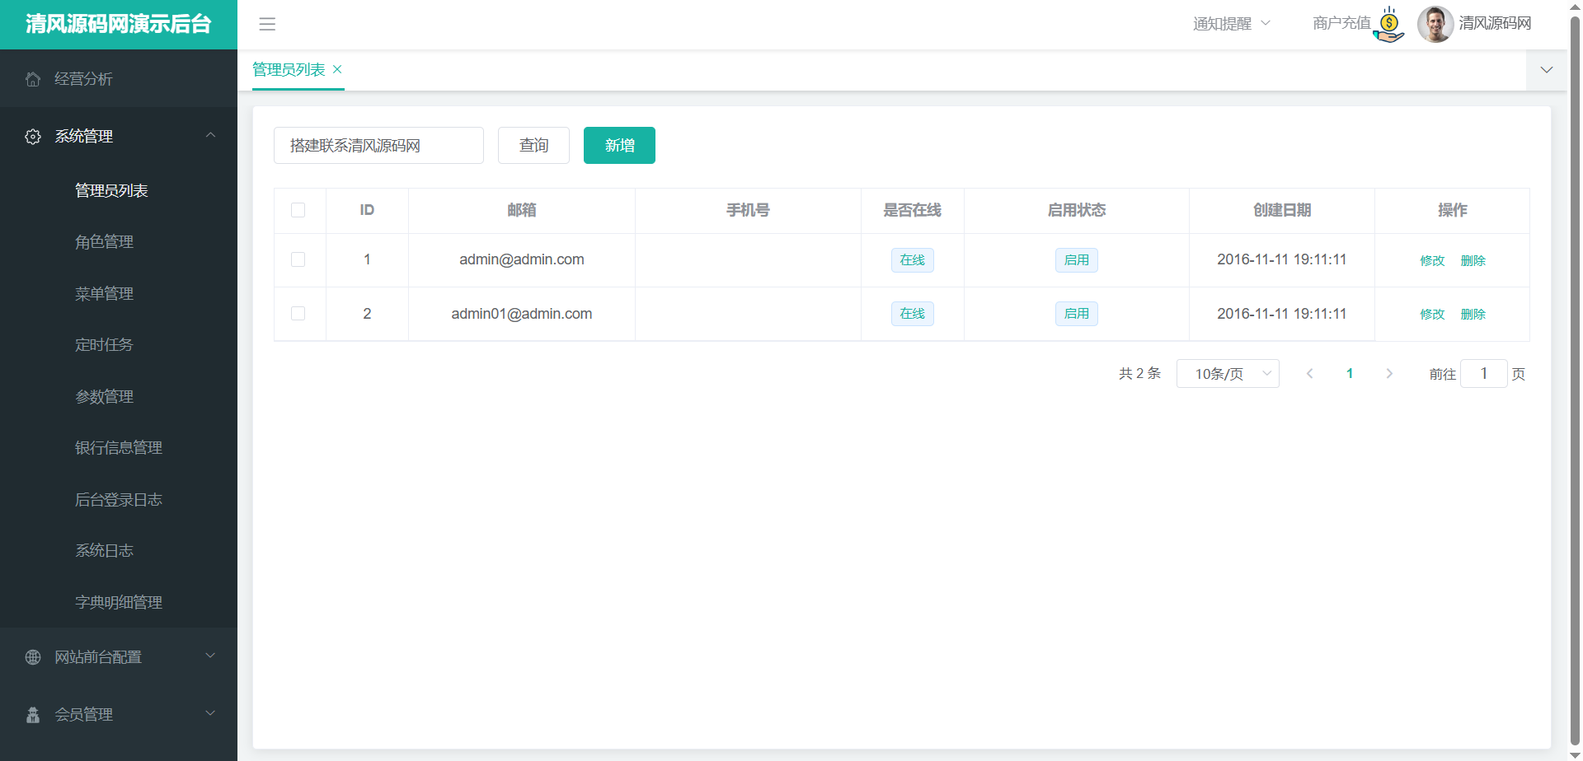
Task: Click the user avatar photo
Action: [1435, 24]
